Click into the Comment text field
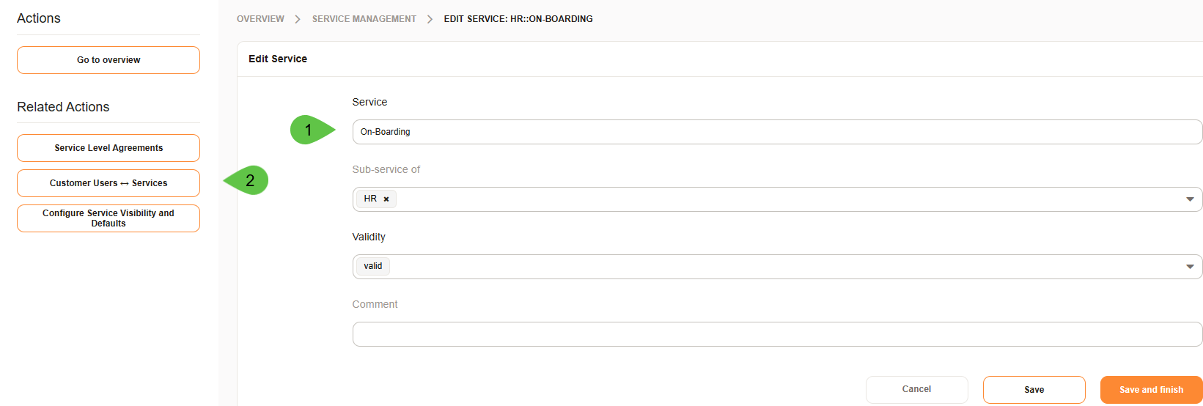The width and height of the screenshot is (1203, 406). [777, 334]
